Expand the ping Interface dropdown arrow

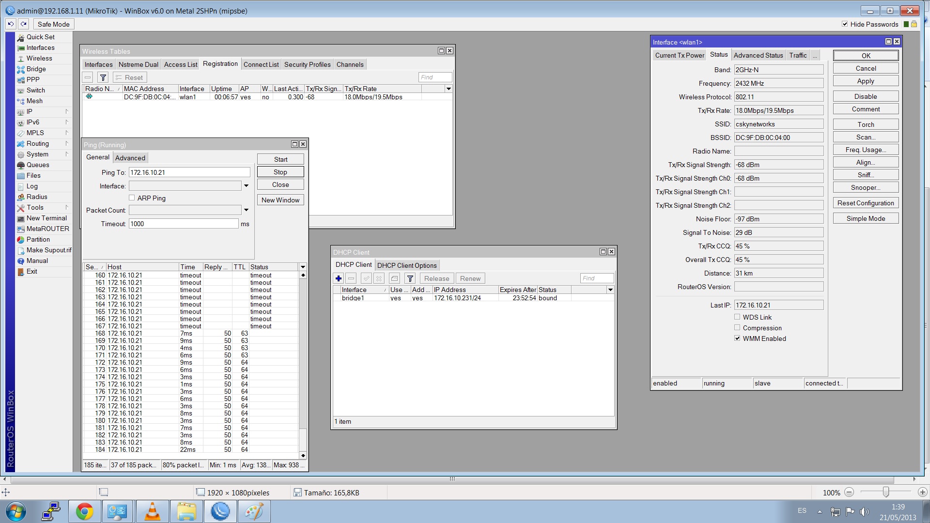[246, 186]
